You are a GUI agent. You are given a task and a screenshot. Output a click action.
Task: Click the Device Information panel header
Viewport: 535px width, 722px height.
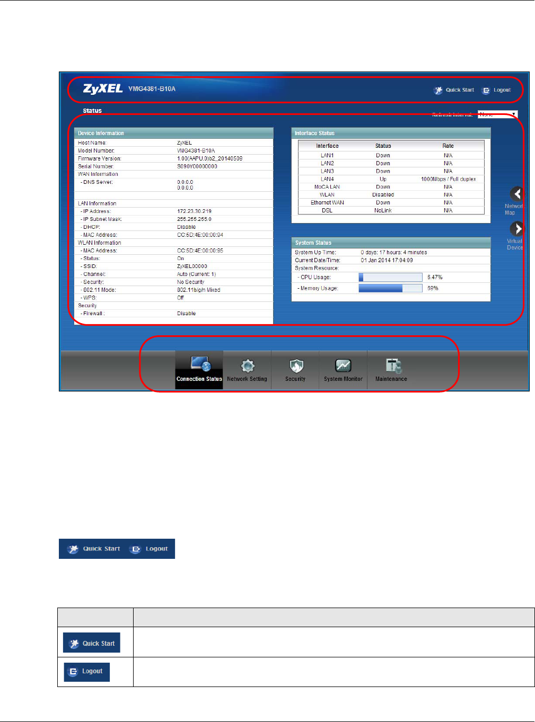(x=174, y=133)
